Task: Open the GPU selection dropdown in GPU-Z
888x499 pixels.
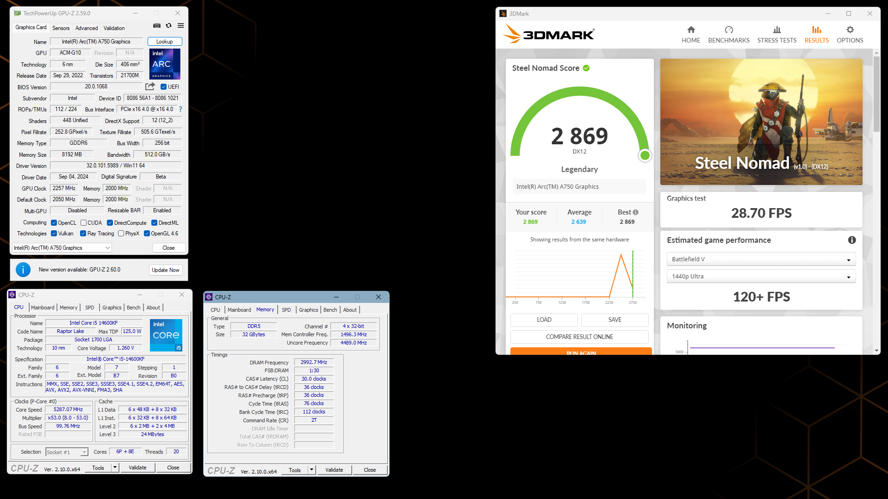Action: click(62, 248)
